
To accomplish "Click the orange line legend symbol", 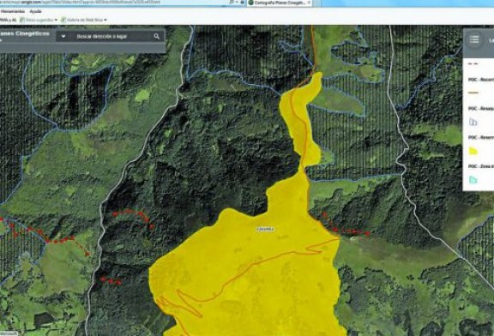I will click(473, 93).
